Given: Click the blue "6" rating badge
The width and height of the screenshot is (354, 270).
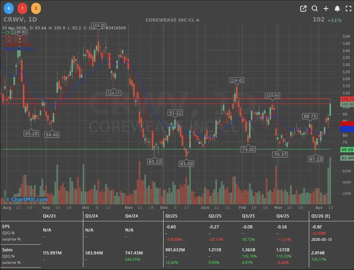Looking at the screenshot, I should coord(9,8).
